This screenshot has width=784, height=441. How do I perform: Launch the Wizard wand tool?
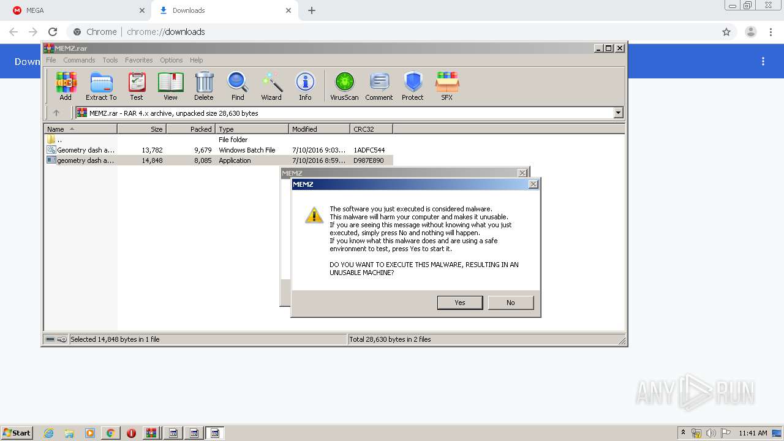[271, 86]
